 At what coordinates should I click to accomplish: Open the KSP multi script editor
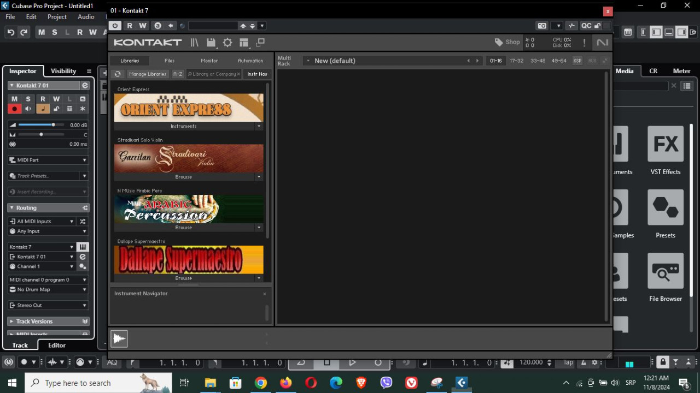577,61
